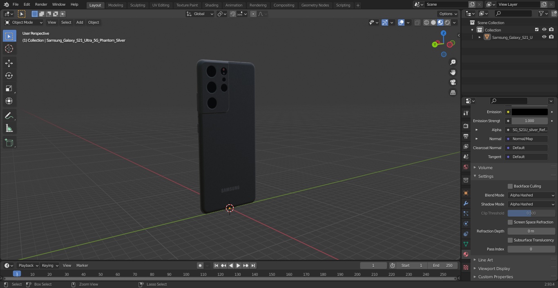Viewport: 558px width, 288px height.
Task: Select the Measure tool
Action: click(9, 129)
